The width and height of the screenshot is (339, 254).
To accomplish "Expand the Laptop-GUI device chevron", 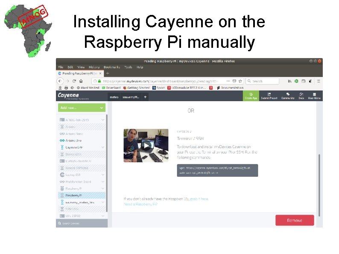I will 103,175.
